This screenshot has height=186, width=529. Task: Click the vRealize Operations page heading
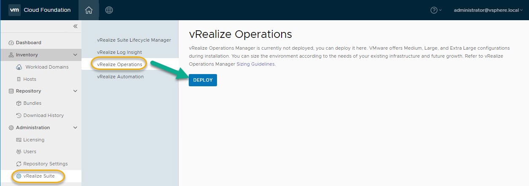tap(240, 34)
